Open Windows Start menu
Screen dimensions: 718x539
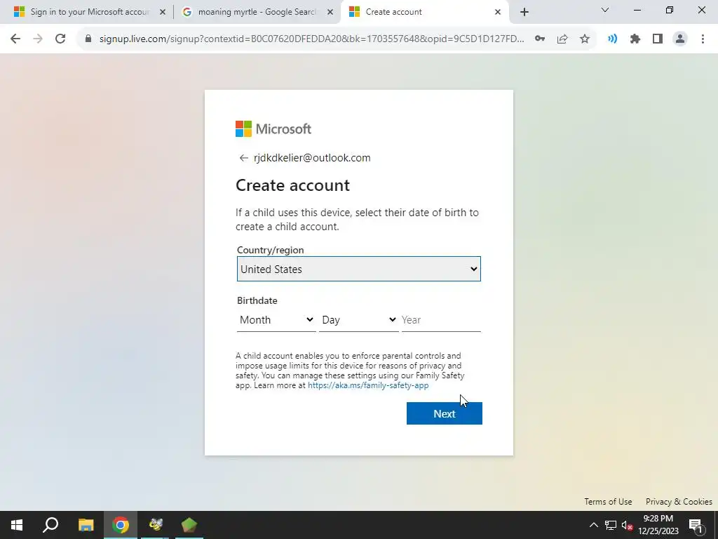point(17,525)
